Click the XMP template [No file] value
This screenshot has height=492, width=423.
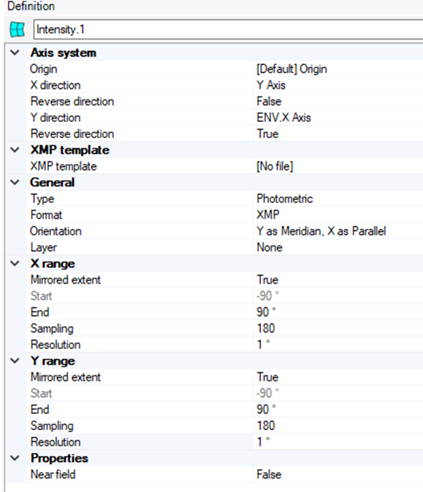click(x=338, y=166)
